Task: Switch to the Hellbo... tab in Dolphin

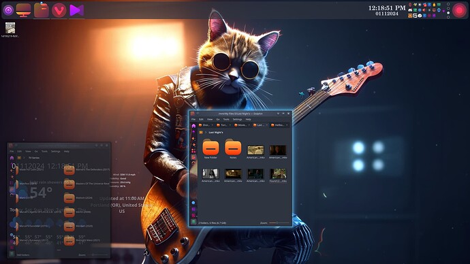Action: tap(279, 125)
